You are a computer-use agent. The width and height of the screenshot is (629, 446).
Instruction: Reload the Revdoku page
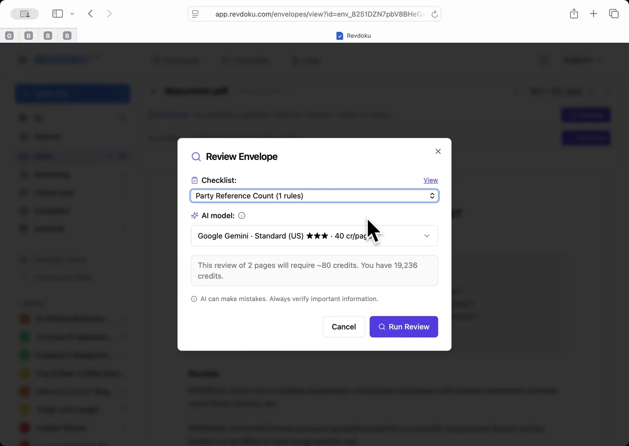[435, 14]
